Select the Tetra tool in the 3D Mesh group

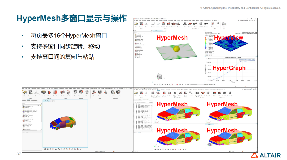[214, 93]
